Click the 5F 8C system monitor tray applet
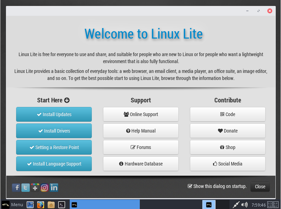Viewport: 281px width, 209px height. click(276, 205)
